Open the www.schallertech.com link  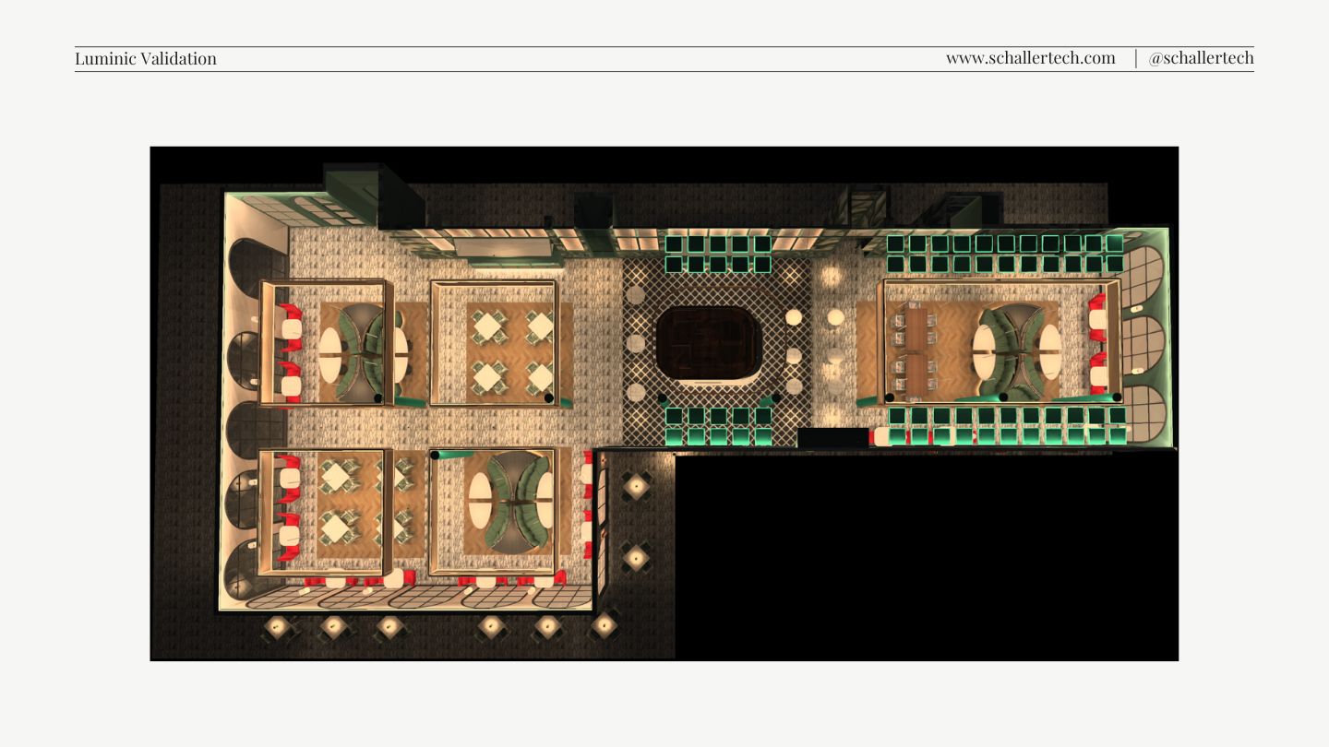(x=1031, y=58)
